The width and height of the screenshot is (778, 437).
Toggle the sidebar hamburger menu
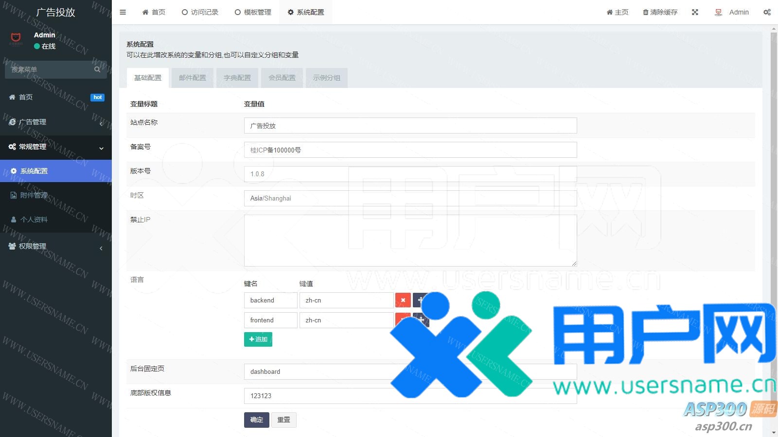point(123,12)
